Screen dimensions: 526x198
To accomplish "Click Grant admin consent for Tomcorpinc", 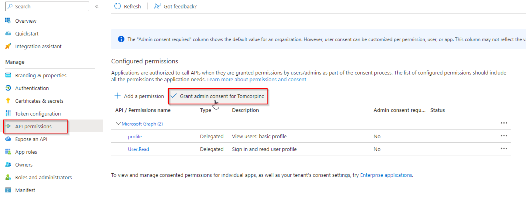I will click(x=218, y=96).
